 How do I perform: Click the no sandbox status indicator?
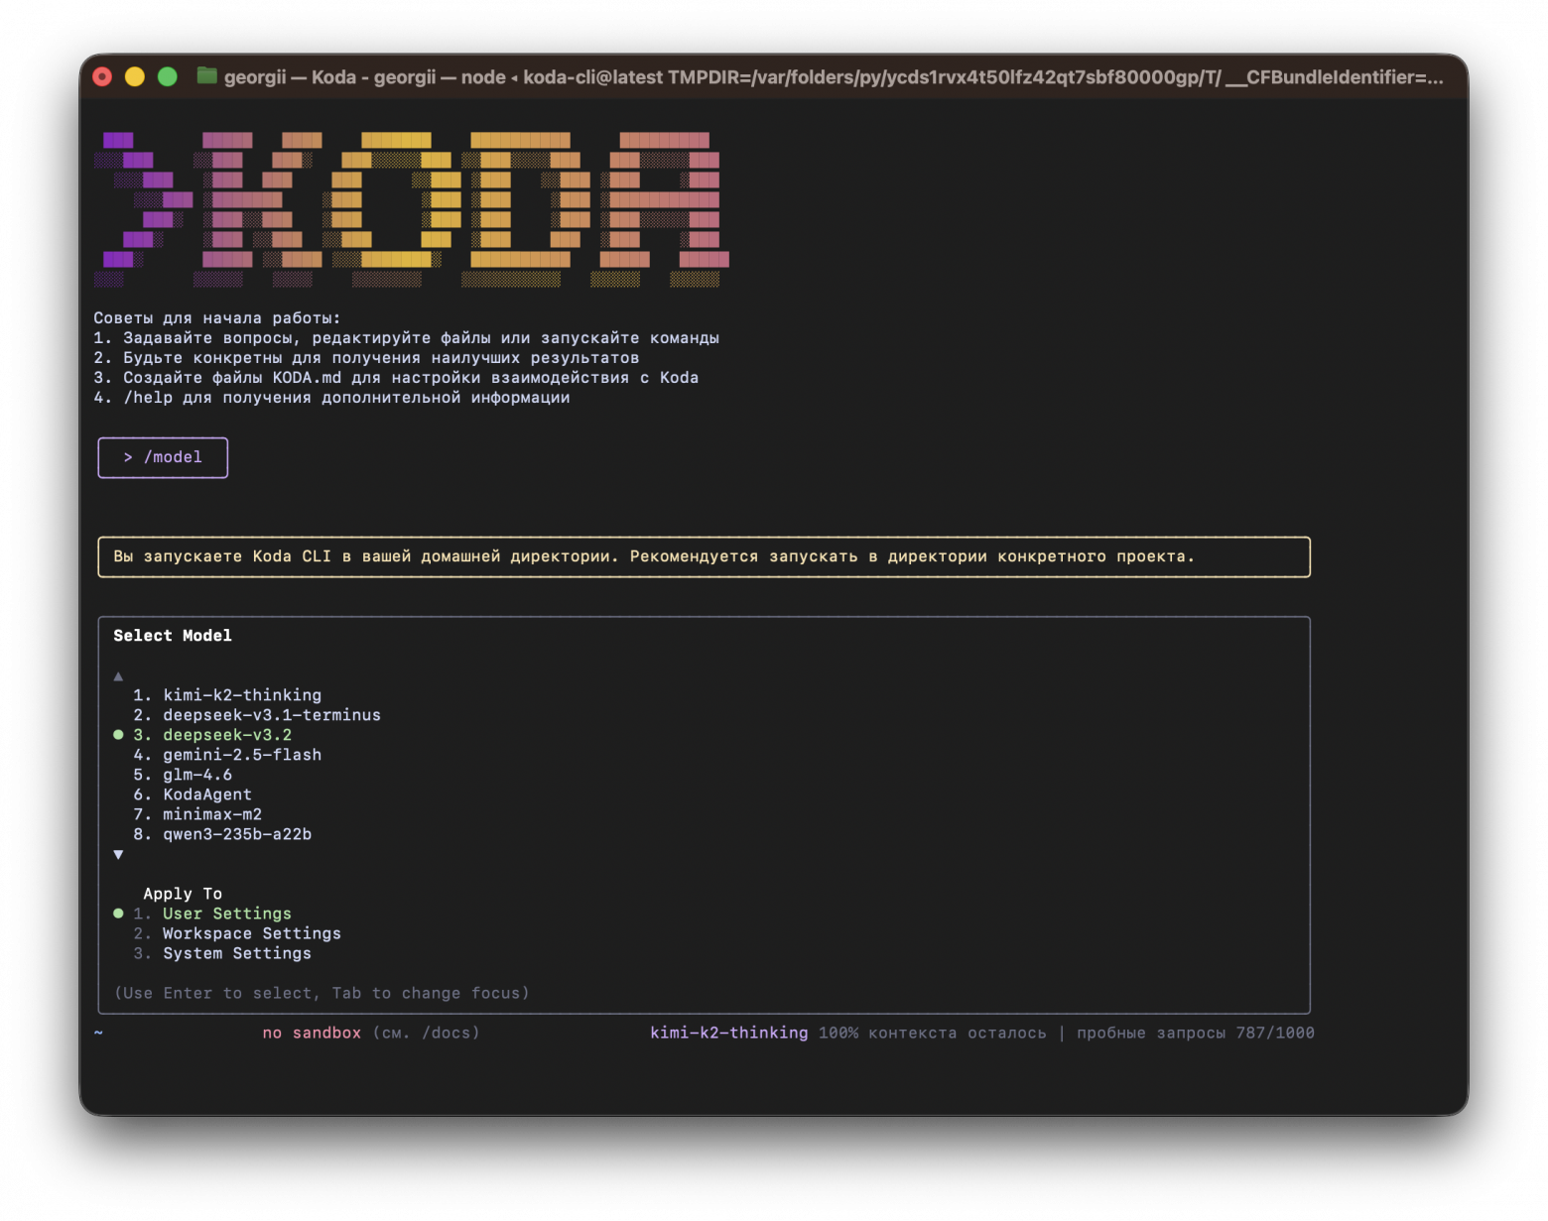[312, 1033]
